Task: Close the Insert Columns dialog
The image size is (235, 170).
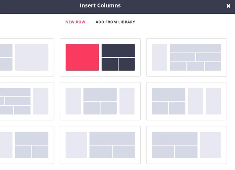Action: tap(228, 6)
